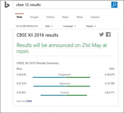Click the blue search magnifier button
This screenshot has width=124, height=113.
pyautogui.click(x=114, y=5)
